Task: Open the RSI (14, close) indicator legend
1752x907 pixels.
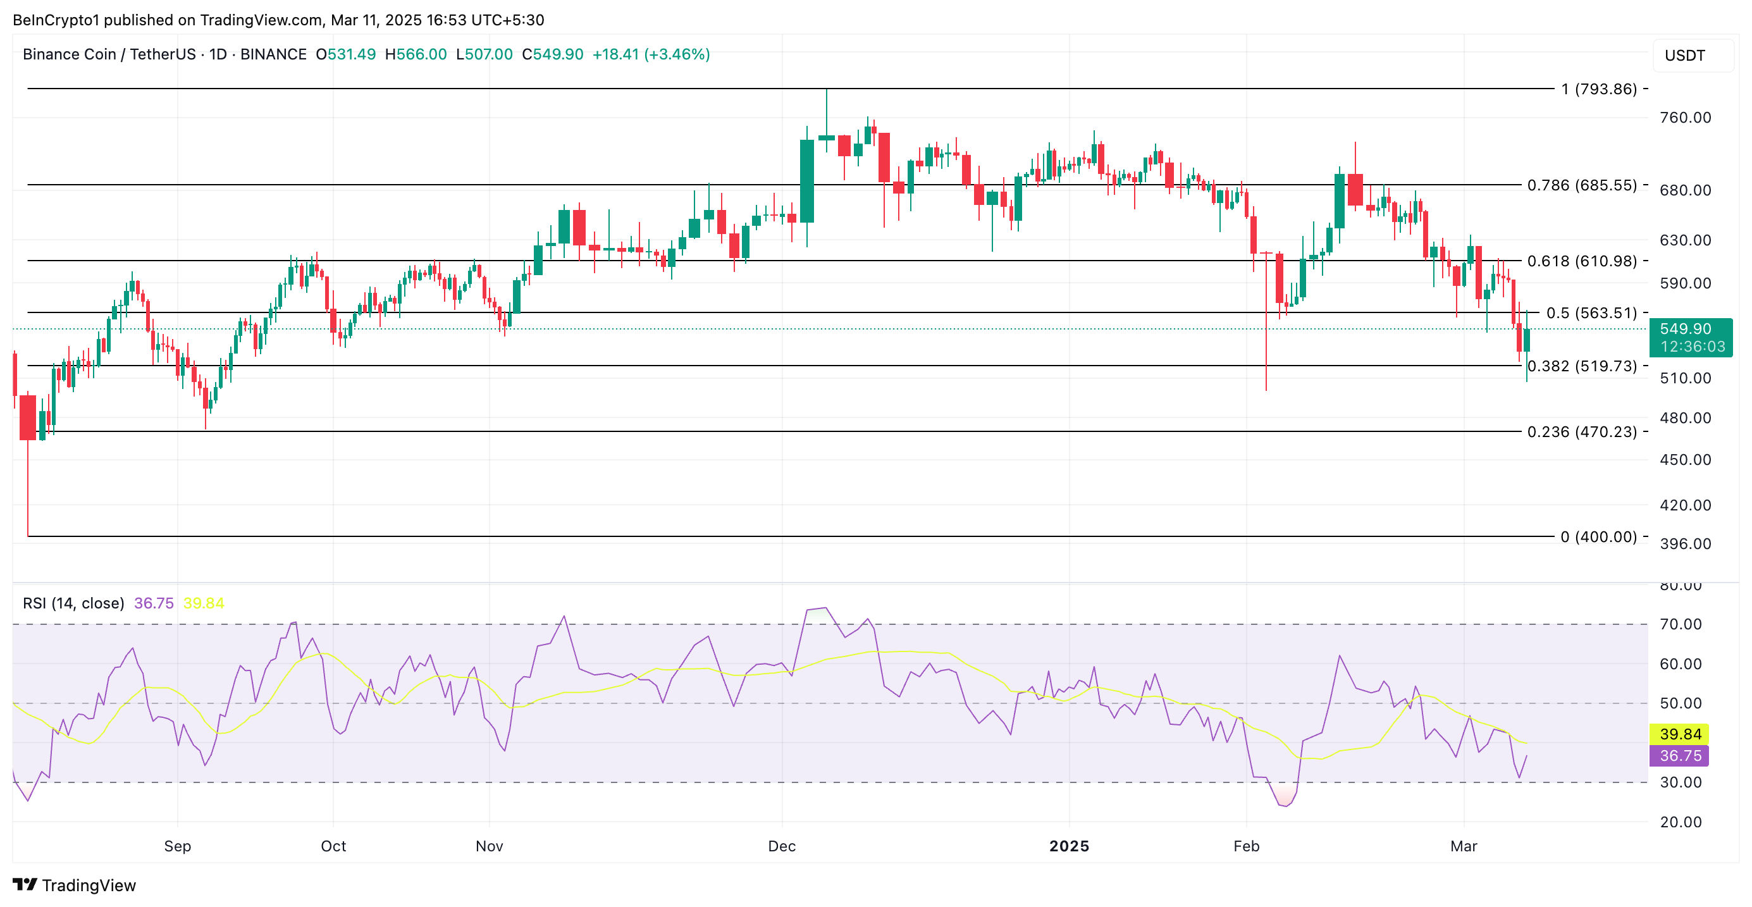Action: click(x=73, y=603)
